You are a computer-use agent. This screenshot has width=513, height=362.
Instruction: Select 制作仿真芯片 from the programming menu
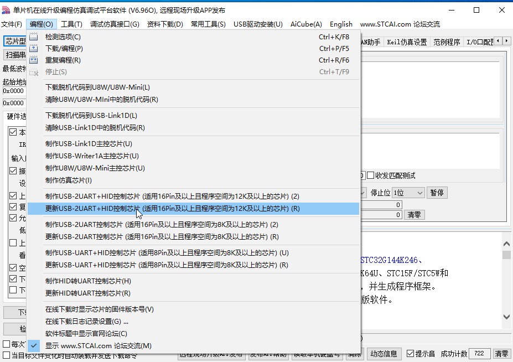[66, 180]
